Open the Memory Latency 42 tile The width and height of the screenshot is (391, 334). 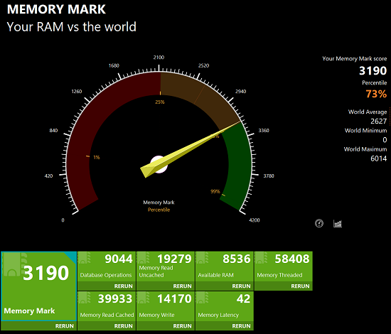(225, 306)
